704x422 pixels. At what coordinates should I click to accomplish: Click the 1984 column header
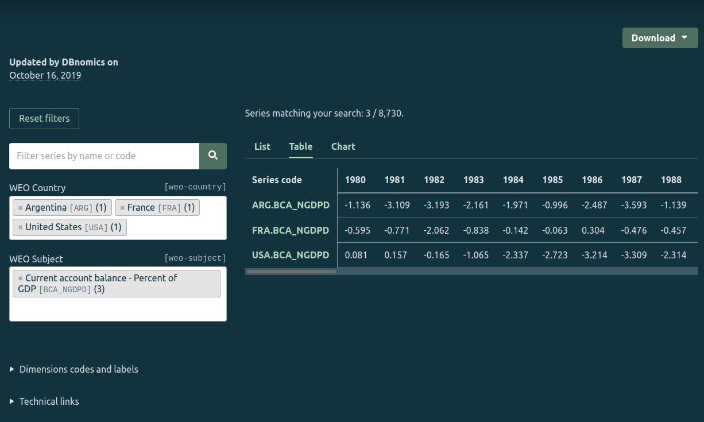513,180
